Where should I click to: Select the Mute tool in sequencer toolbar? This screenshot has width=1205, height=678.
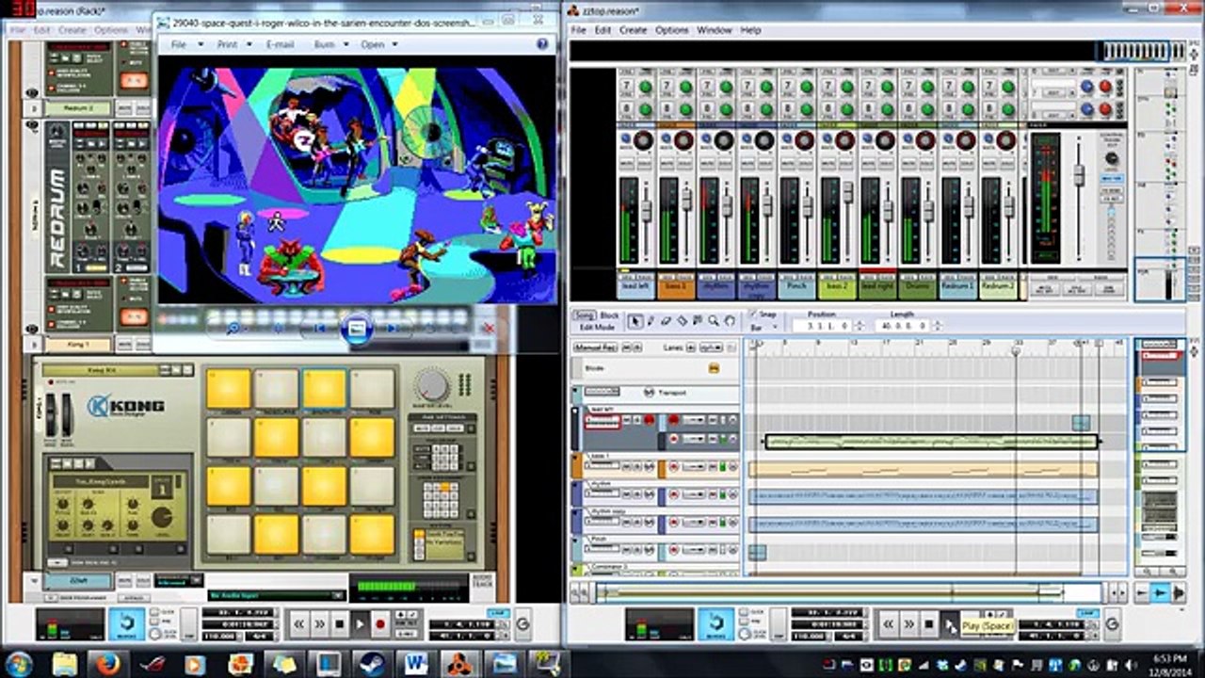[698, 321]
